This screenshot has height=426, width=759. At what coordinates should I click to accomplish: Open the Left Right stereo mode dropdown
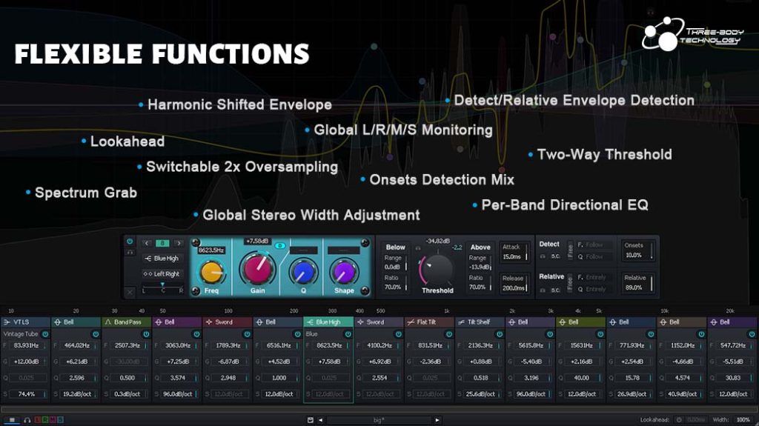coord(162,273)
